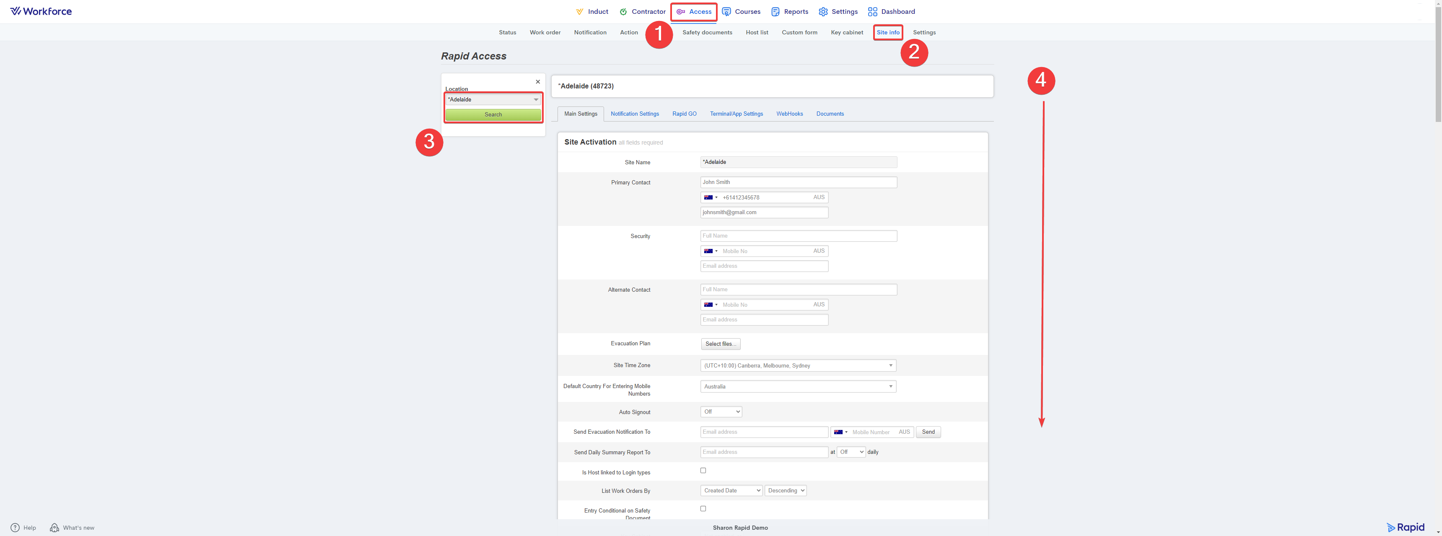This screenshot has height=536, width=1442.
Task: Open the Access module
Action: pos(694,12)
